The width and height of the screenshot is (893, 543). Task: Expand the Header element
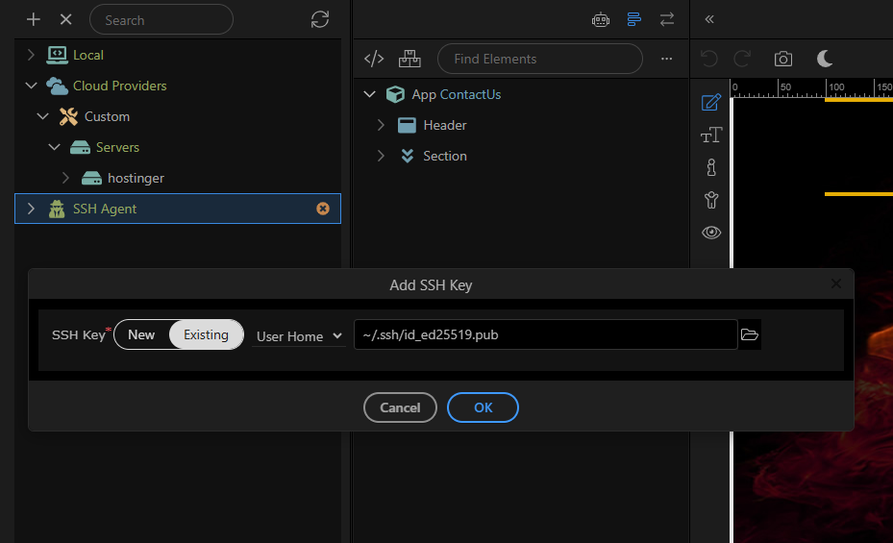(381, 125)
